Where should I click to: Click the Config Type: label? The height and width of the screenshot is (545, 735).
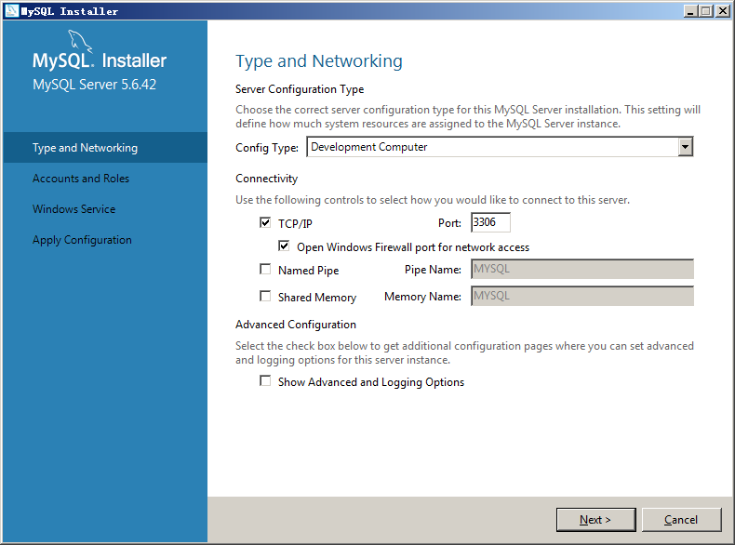(267, 148)
